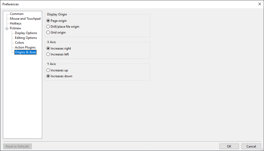This screenshot has height=151, width=264.
Task: Open Mouse and Touchpad settings
Action: pyautogui.click(x=25, y=19)
